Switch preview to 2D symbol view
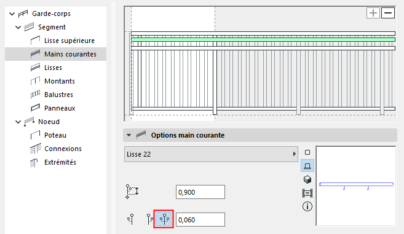404x234 pixels. (x=307, y=152)
